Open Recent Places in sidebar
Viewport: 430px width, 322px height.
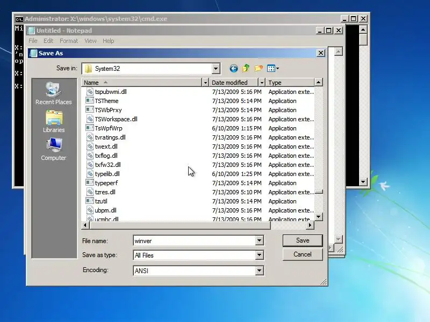53,93
